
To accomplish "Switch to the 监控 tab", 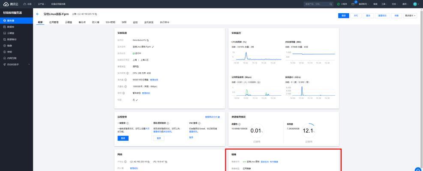I will [x=135, y=22].
